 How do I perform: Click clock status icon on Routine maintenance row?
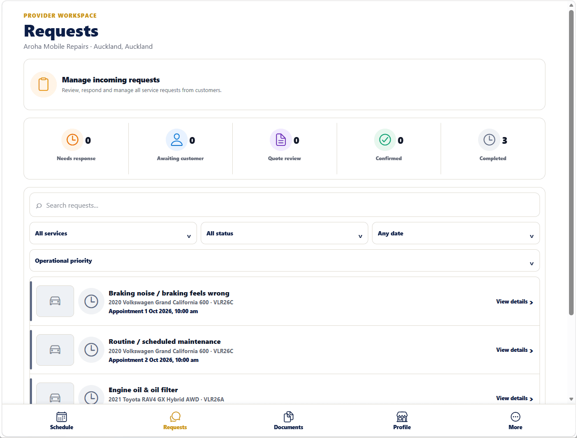pos(91,350)
